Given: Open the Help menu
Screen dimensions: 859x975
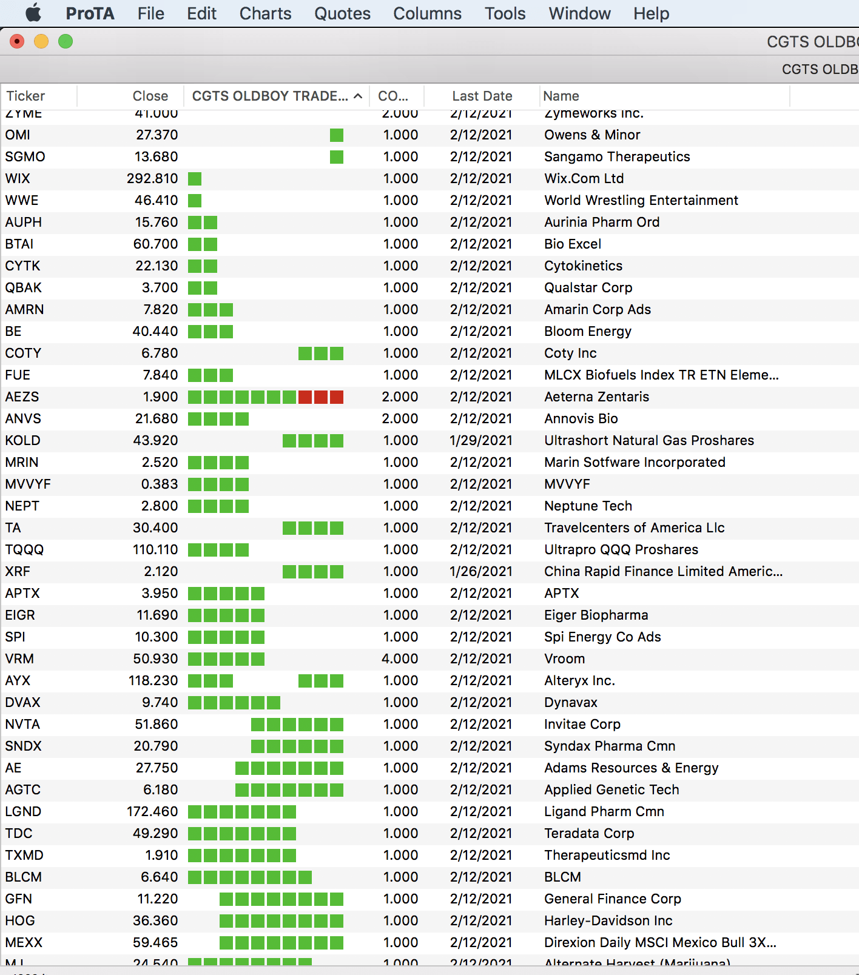Looking at the screenshot, I should (651, 13).
